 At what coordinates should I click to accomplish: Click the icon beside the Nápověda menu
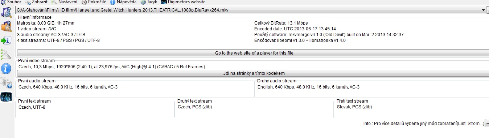click(x=113, y=2)
